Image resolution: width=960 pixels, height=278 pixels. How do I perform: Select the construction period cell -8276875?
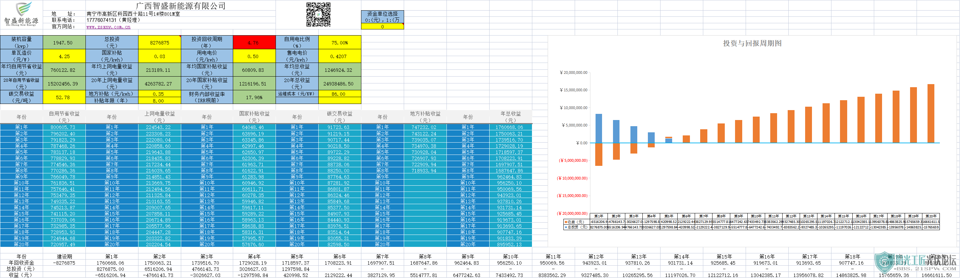64,263
